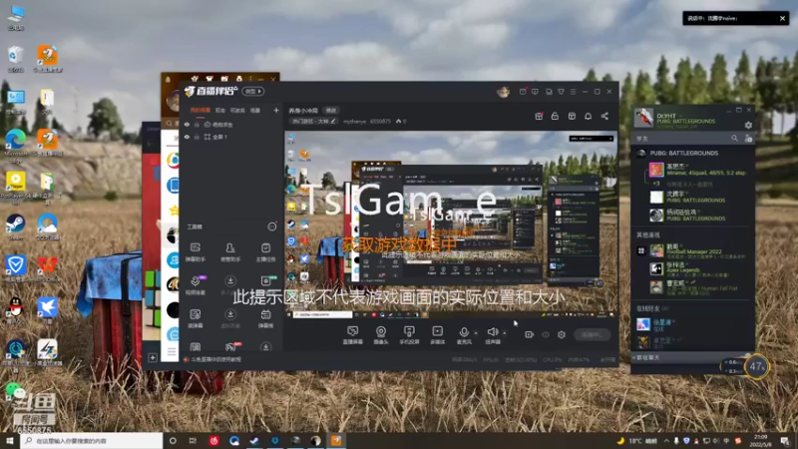The height and width of the screenshot is (449, 798).
Task: Click the 47% performance overlay circle
Action: pyautogui.click(x=756, y=366)
